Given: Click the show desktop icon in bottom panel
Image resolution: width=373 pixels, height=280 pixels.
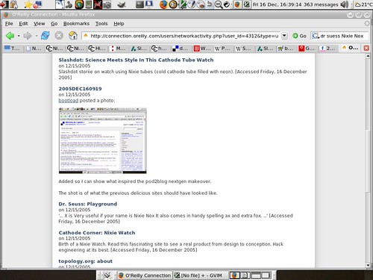Looking at the screenshot, I should pos(107,276).
